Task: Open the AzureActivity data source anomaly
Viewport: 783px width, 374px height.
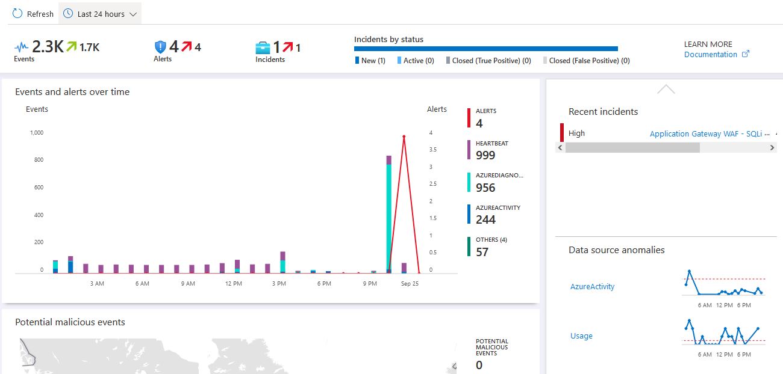Action: 592,287
